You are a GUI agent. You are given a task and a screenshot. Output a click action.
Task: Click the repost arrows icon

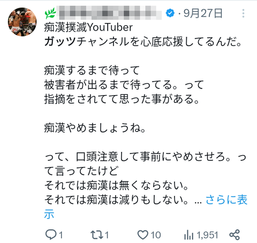click(97, 234)
